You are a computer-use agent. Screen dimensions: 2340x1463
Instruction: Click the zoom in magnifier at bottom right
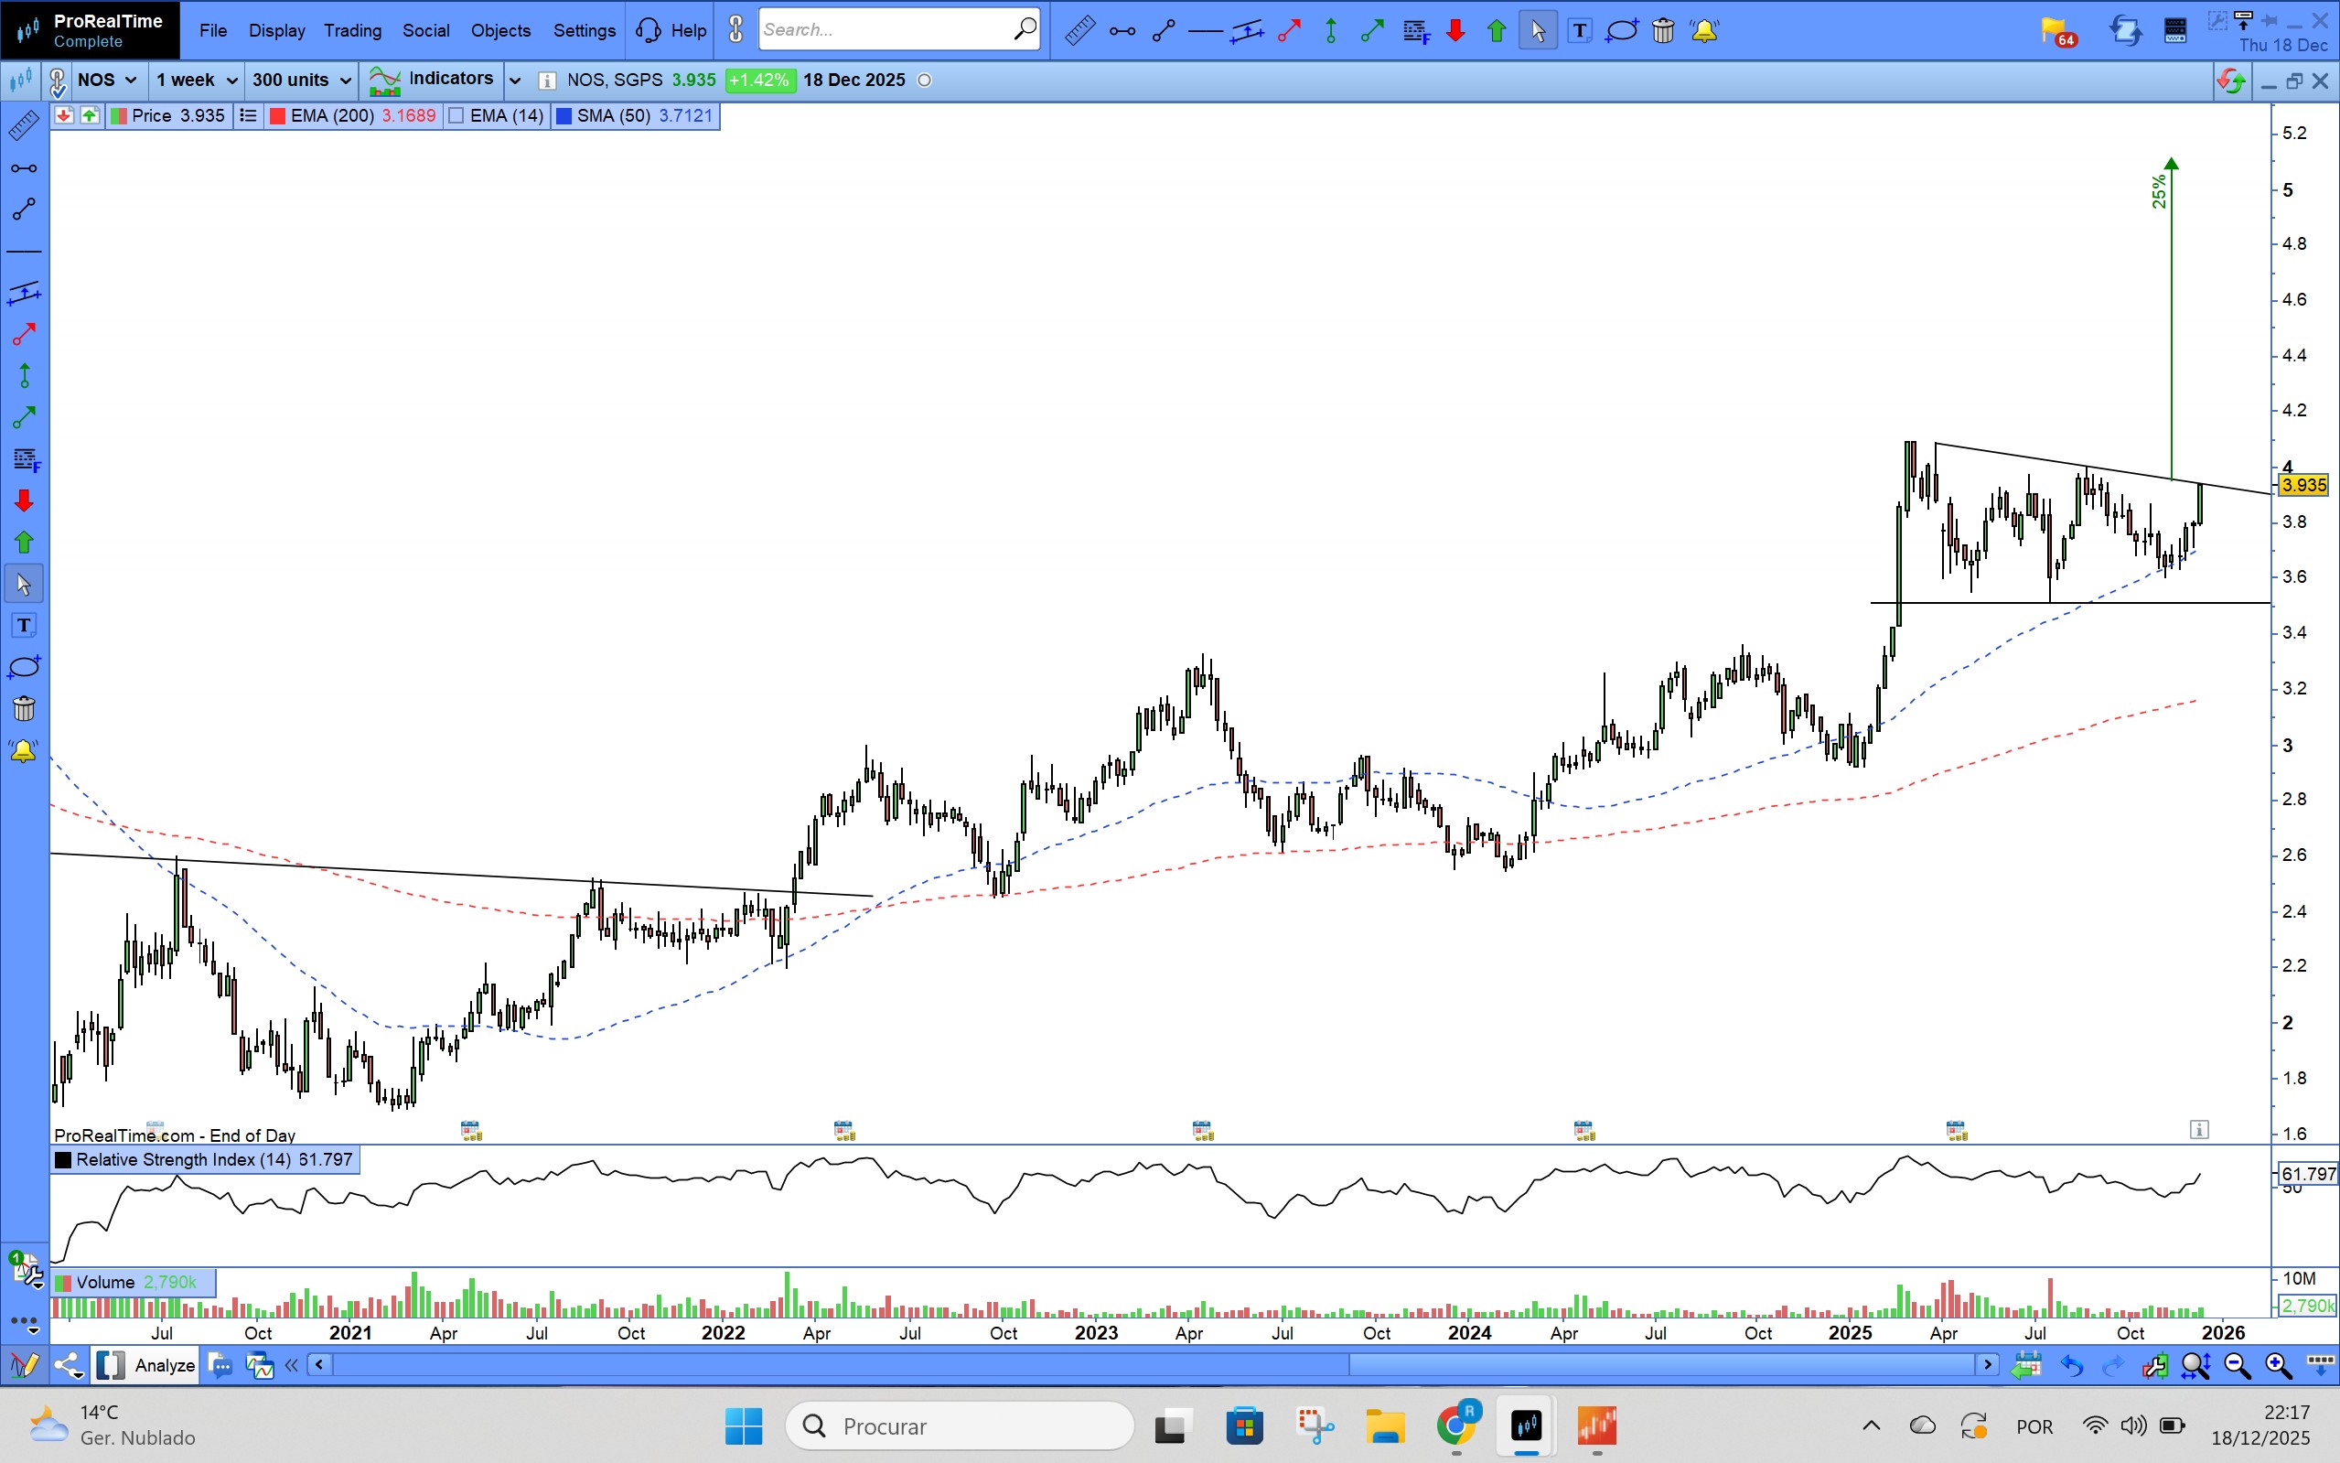(2277, 1365)
